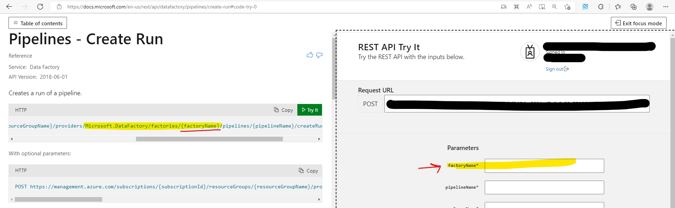Click the 'Data Factory' service text

[x=45, y=67]
